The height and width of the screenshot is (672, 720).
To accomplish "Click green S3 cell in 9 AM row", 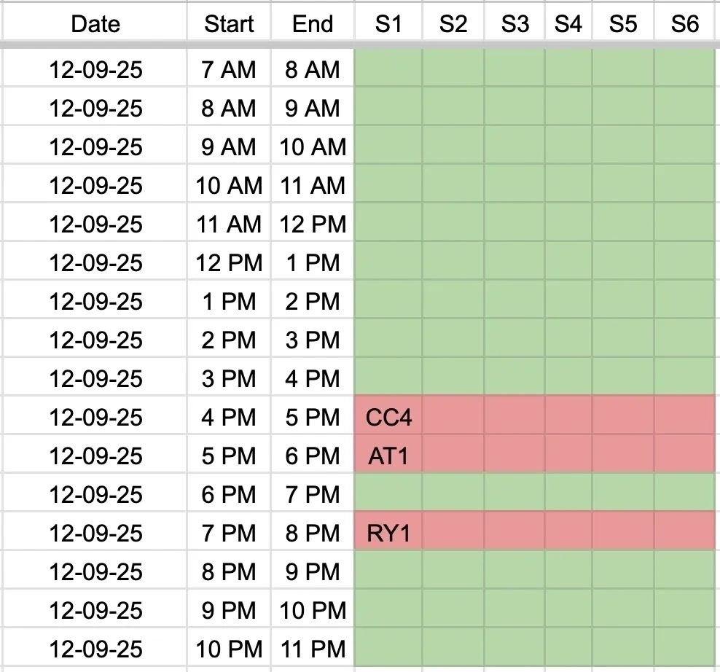I will click(x=514, y=147).
